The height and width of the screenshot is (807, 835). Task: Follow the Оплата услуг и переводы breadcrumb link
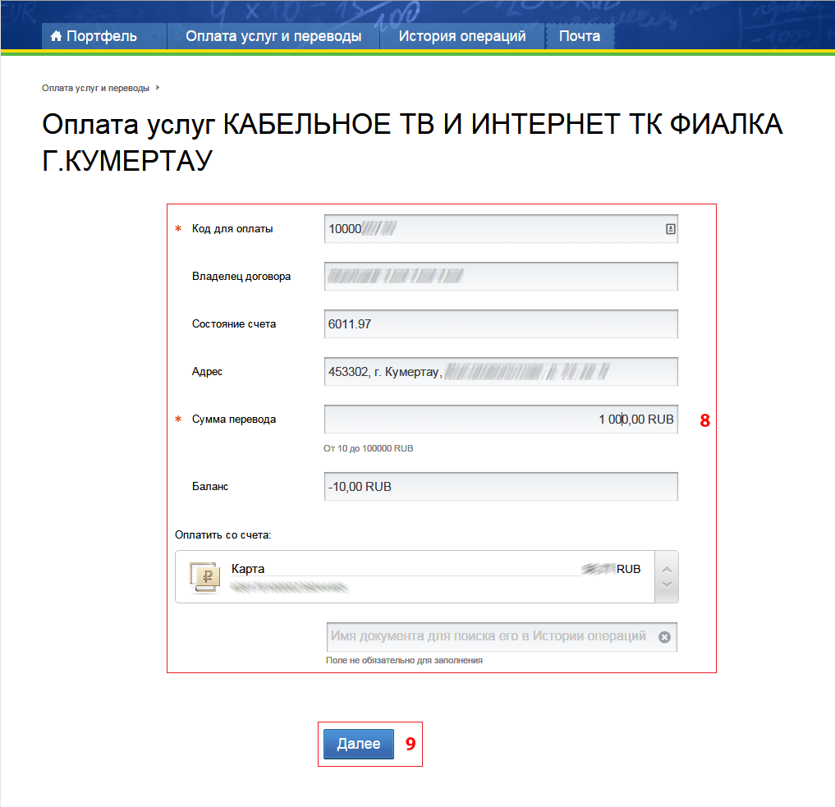[x=96, y=88]
